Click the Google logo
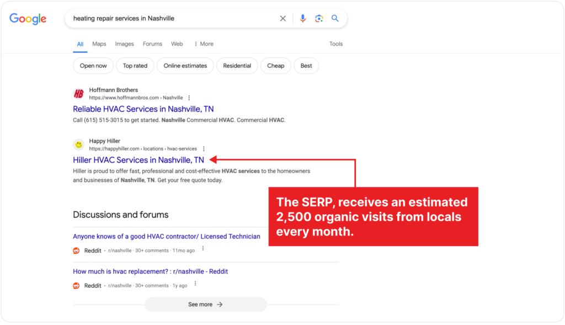 click(28, 19)
